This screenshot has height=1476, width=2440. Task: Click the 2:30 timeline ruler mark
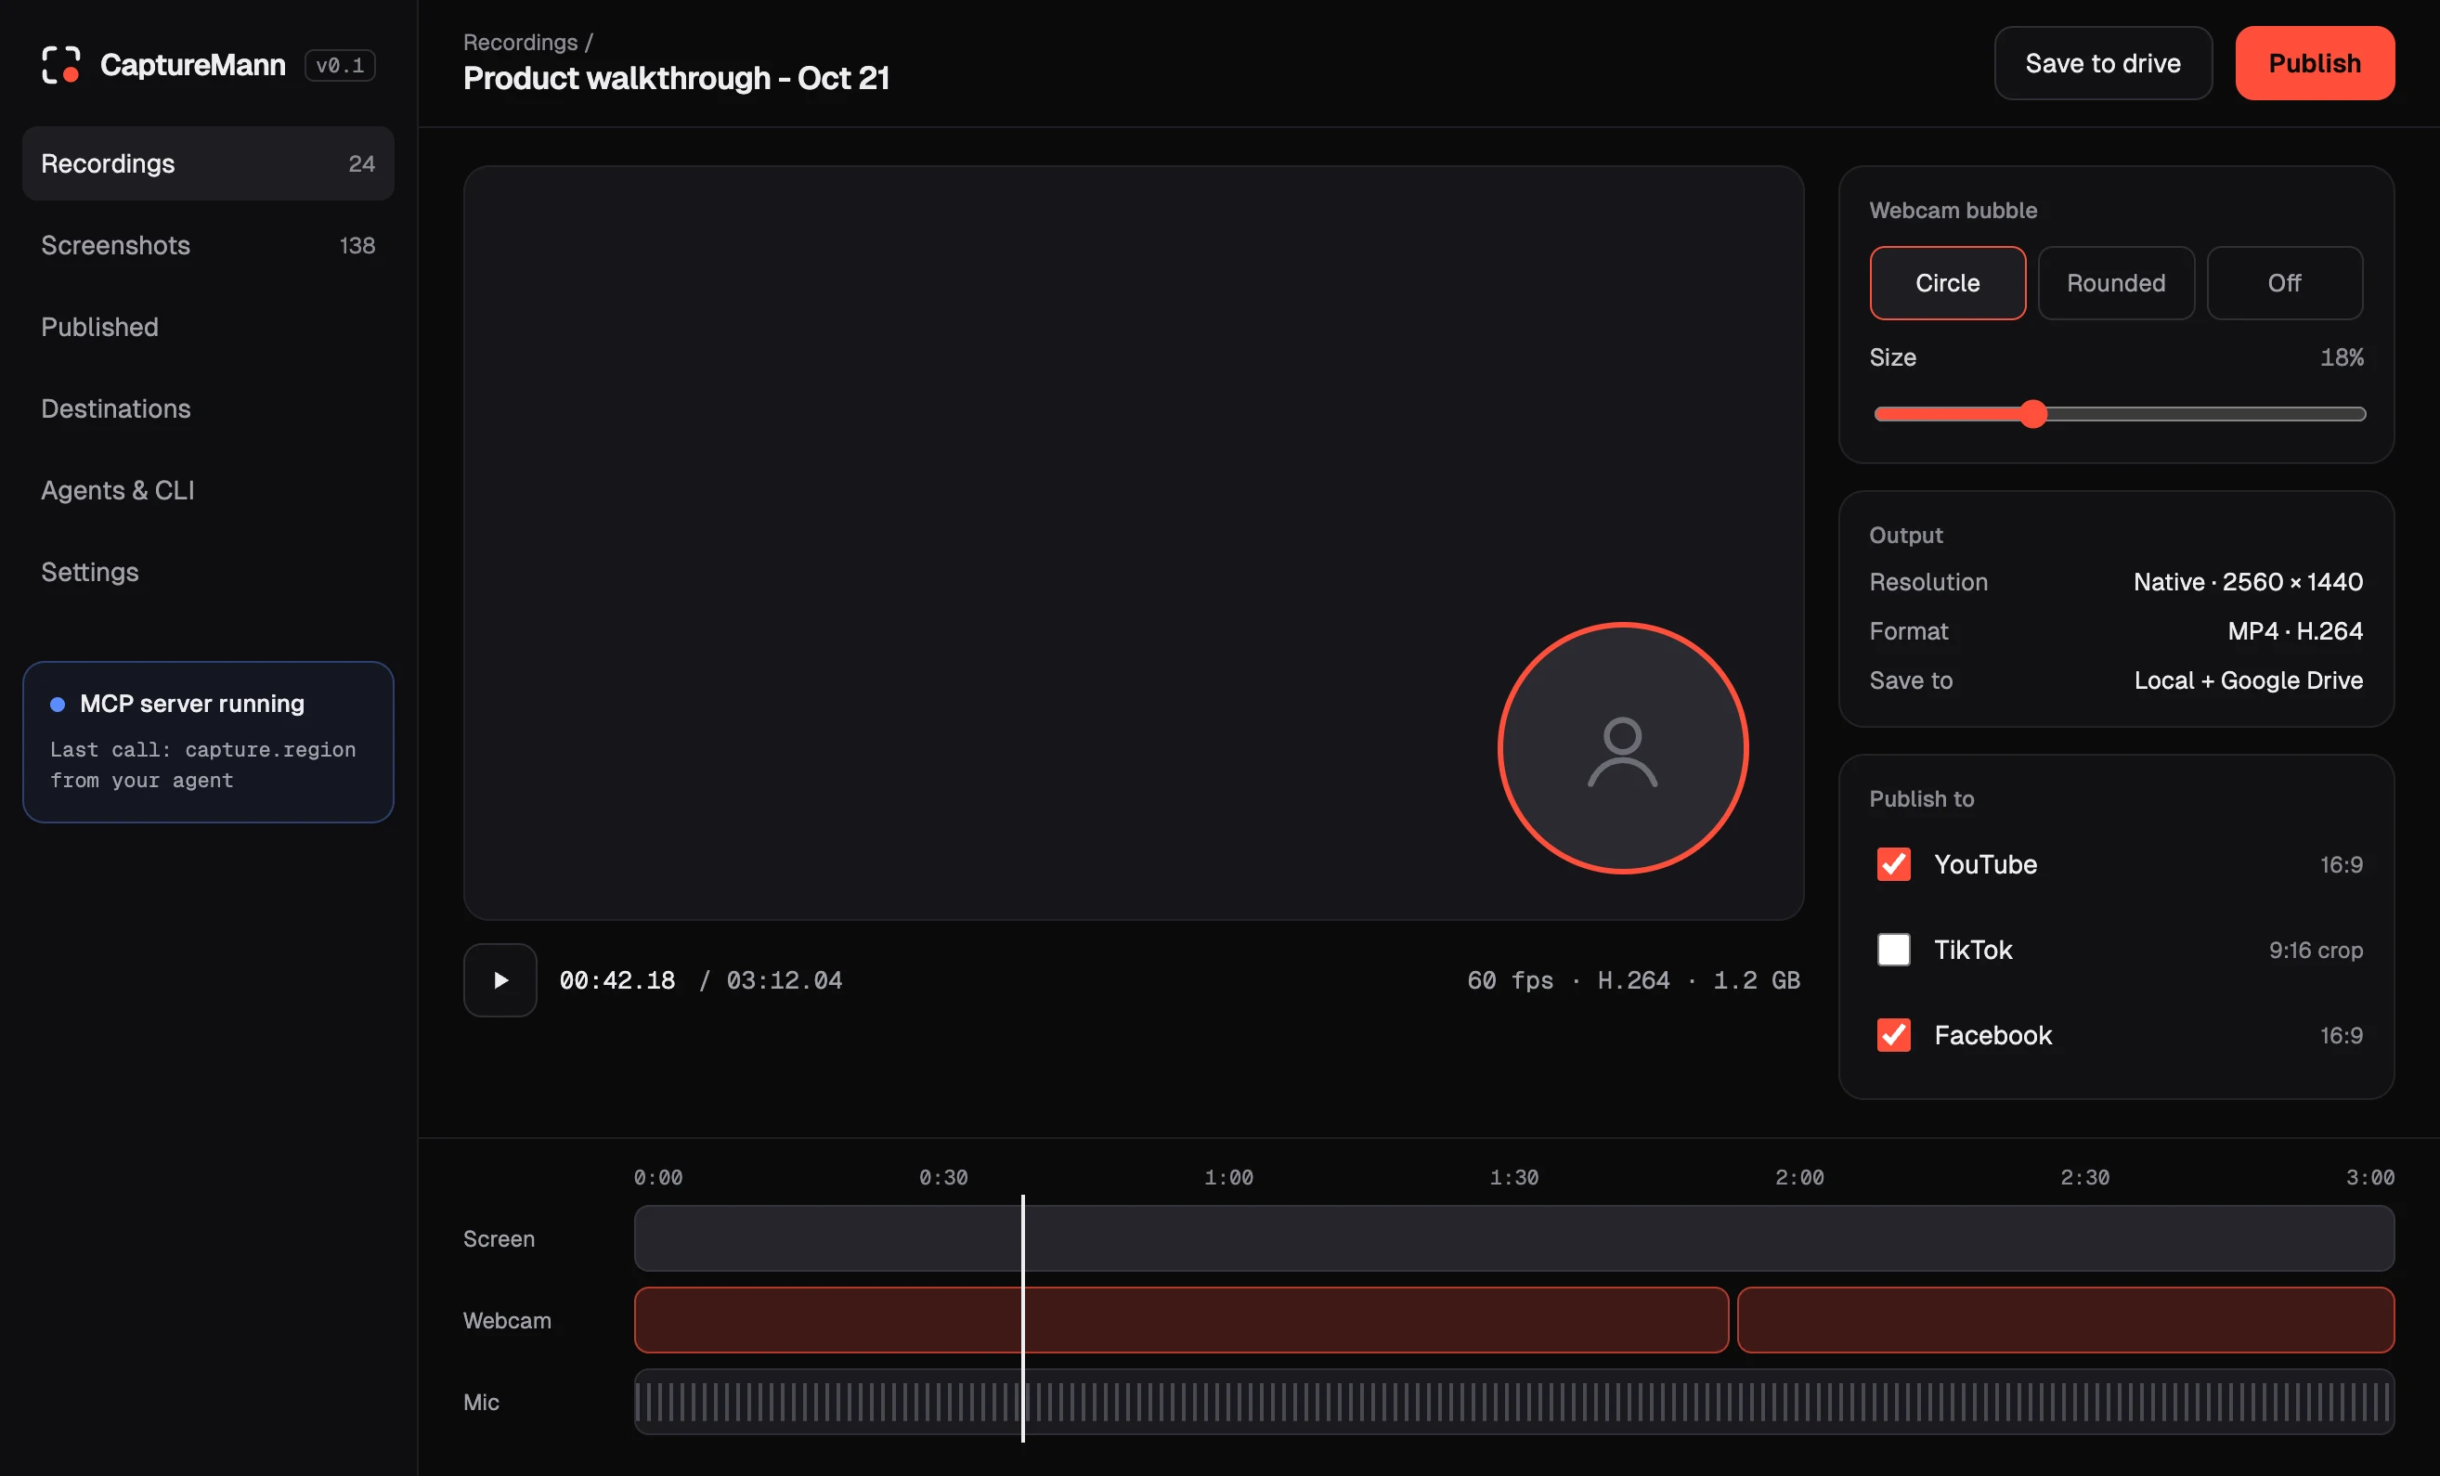[2084, 1177]
